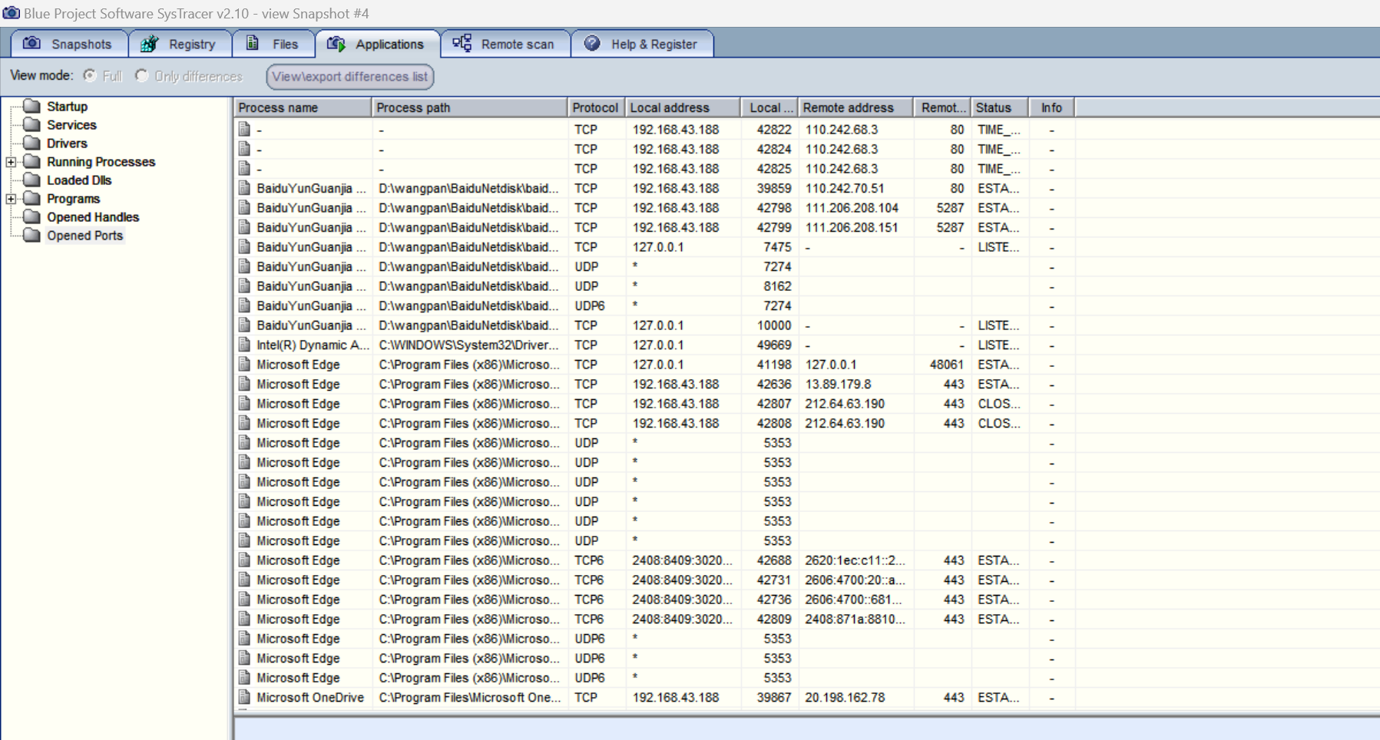Click the Startup folder icon
Screen dimensions: 1380x740
coord(31,106)
